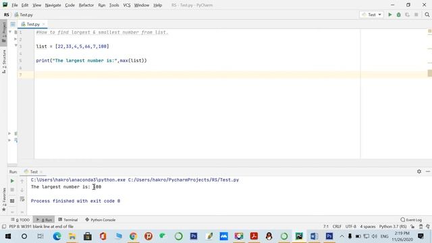
Task: Collapse the tree arrow at line 1 on the left
Action: click(x=10, y=32)
